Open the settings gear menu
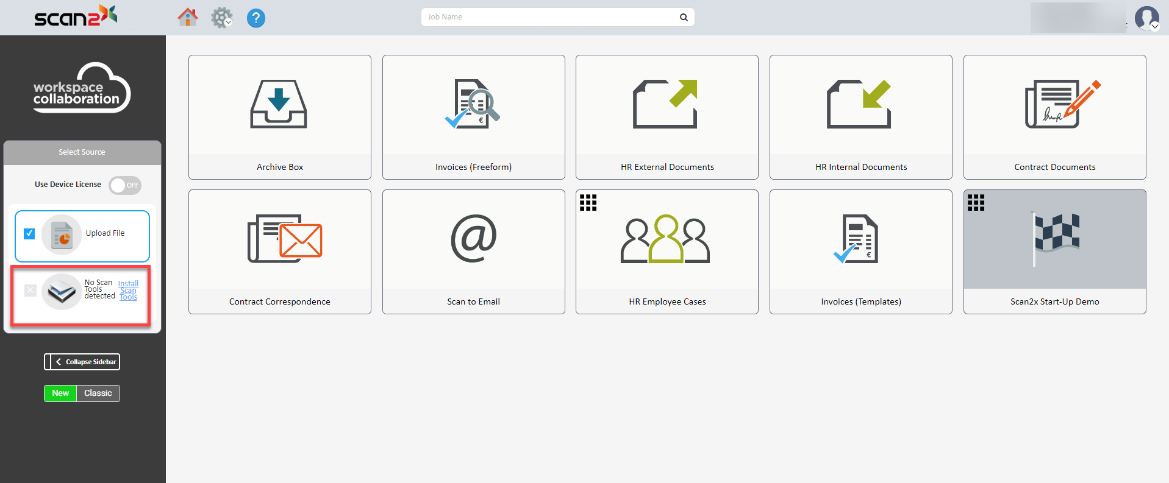The image size is (1169, 483). pos(221,18)
